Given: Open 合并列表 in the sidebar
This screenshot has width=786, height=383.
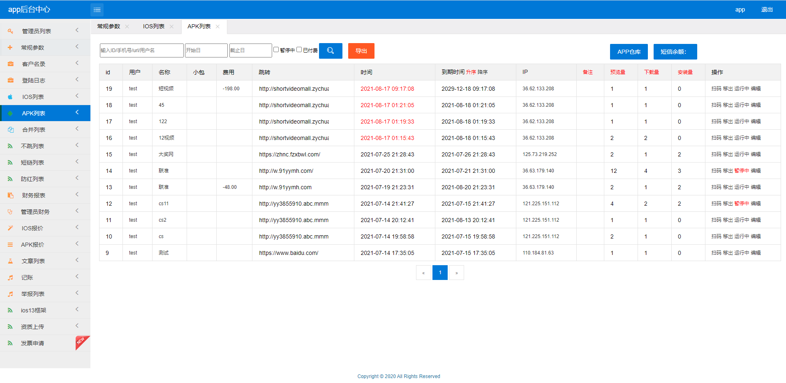Looking at the screenshot, I should 34,130.
